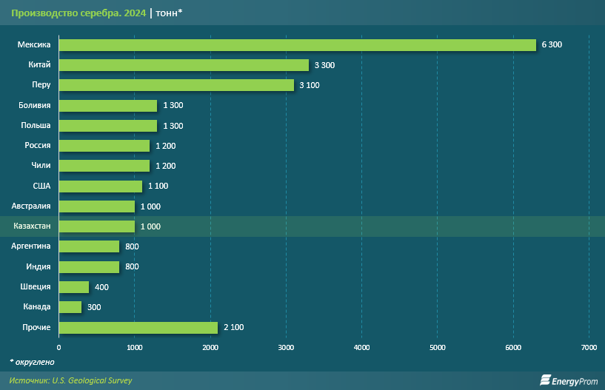Click the 7000 axis tick label
Screen dimensions: 605x390
pos(589,347)
